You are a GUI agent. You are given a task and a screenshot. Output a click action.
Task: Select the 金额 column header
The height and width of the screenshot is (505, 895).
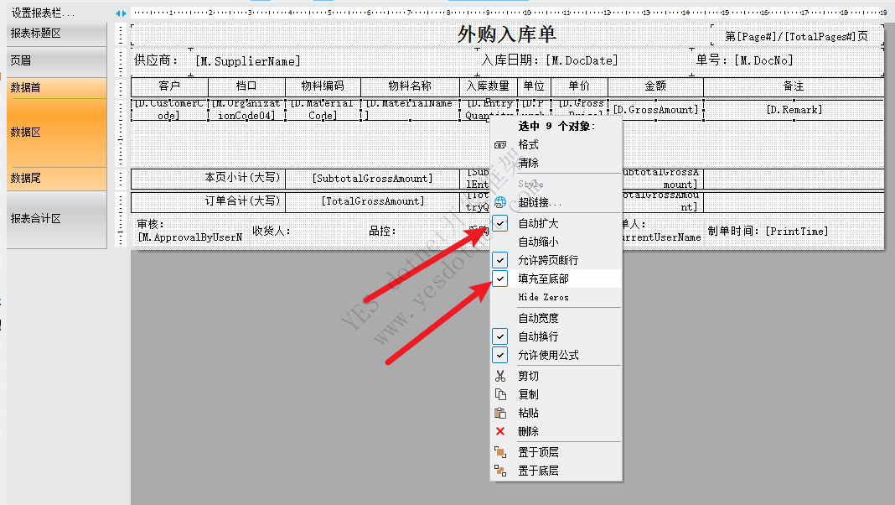coord(655,86)
